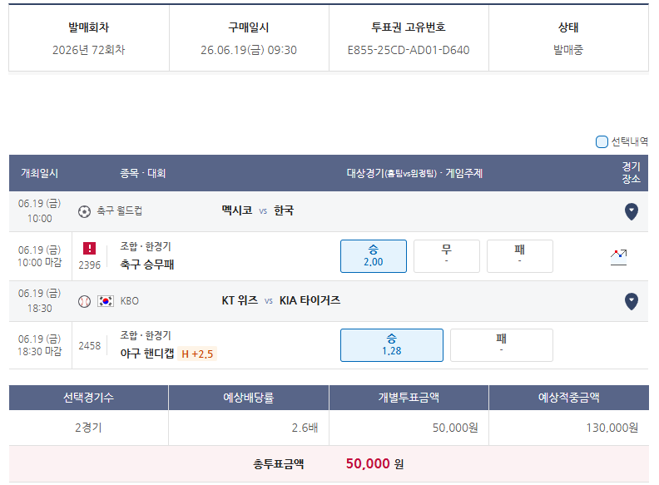Viewport: 659px width, 485px height.
Task: Select 승 1.28 for baseball handicap
Action: (392, 345)
